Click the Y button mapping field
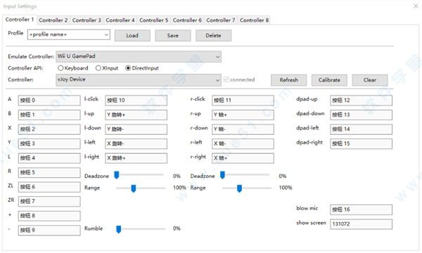422x253 pixels. pos(49,143)
